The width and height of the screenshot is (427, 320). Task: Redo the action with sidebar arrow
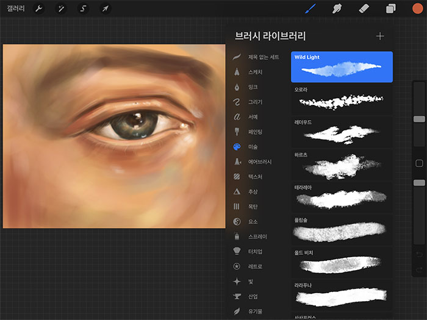point(419,269)
